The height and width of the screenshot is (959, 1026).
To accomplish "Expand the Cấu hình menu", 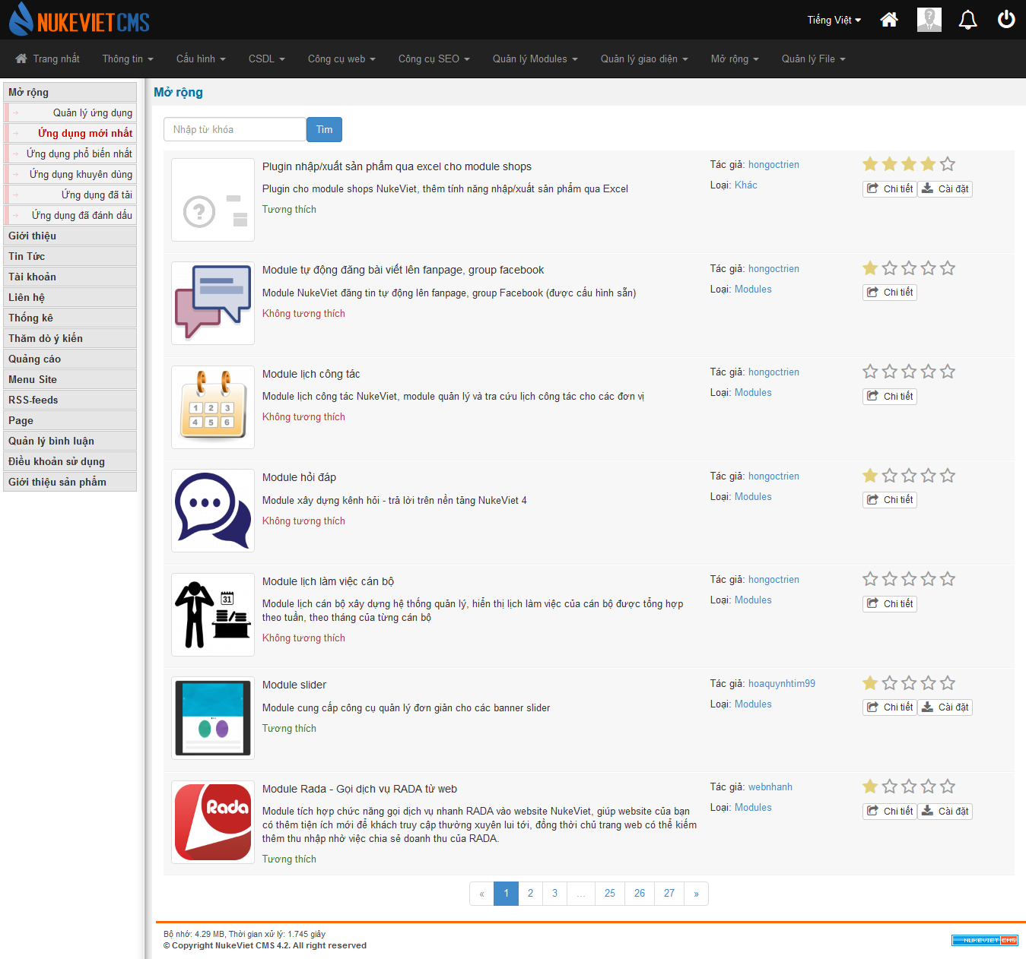I will pos(201,59).
